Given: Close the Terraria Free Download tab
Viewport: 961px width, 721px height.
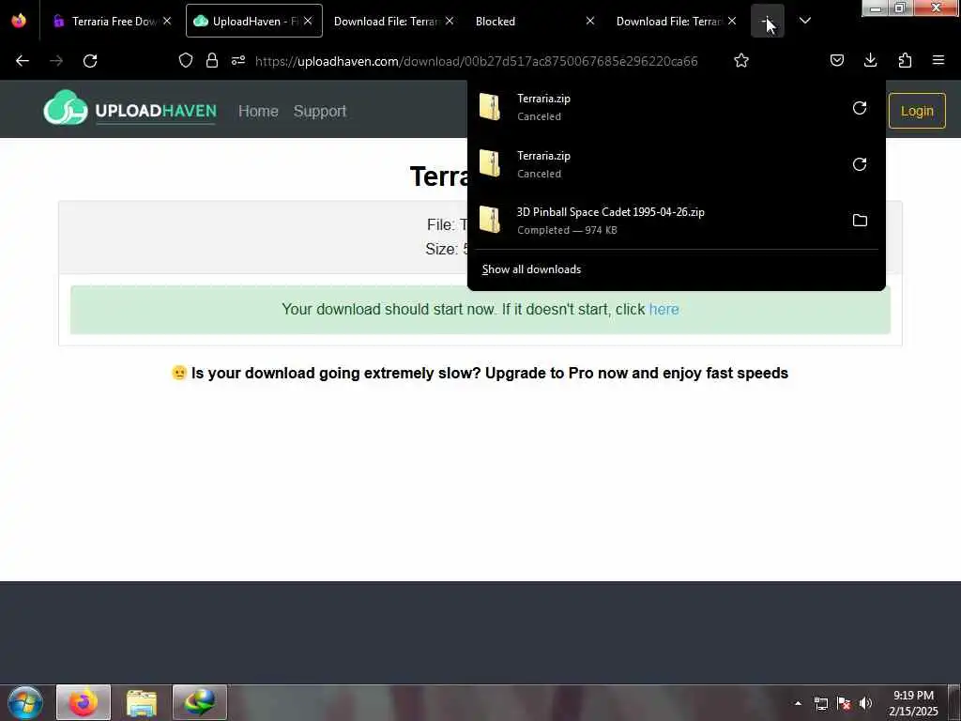Looking at the screenshot, I should click(167, 21).
